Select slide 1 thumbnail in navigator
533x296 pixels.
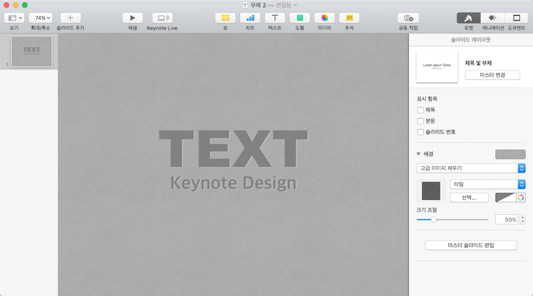[32, 51]
